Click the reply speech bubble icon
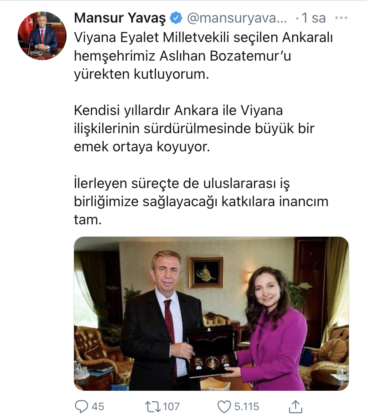 [x=81, y=407]
